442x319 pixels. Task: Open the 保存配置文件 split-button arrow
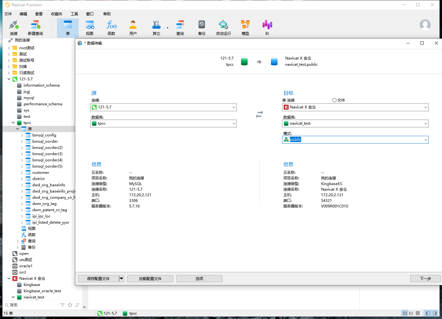[x=122, y=279]
